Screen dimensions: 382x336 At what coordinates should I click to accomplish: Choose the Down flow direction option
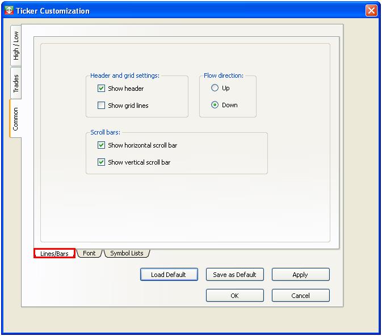(215, 105)
